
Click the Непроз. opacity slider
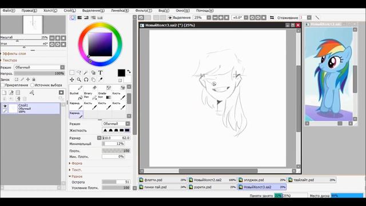(x=39, y=73)
